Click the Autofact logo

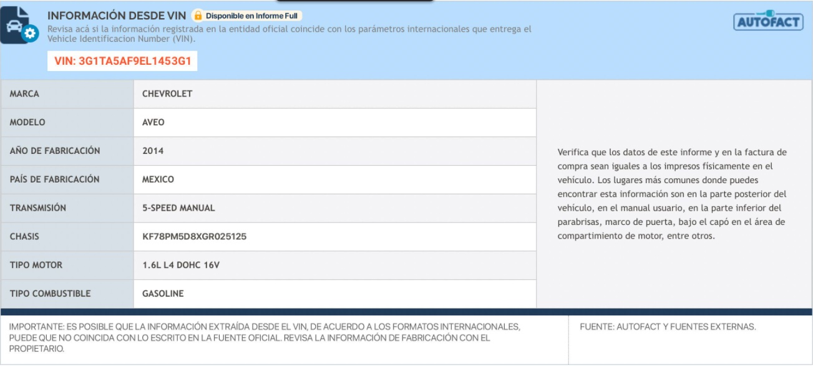point(767,21)
